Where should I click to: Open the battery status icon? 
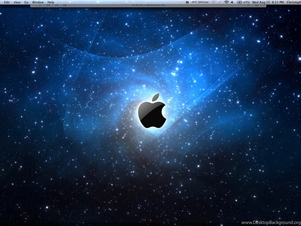click(240, 2)
